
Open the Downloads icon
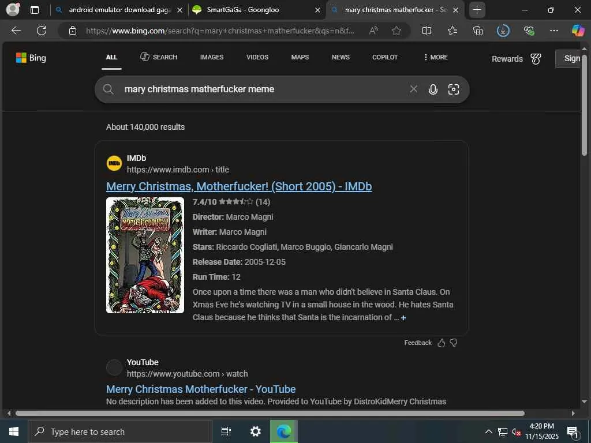coord(503,31)
